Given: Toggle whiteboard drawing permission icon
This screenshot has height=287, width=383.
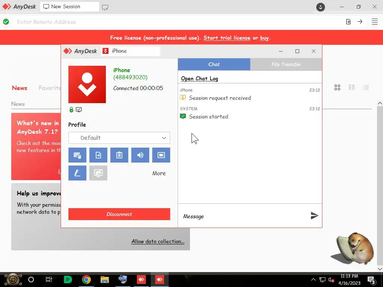Looking at the screenshot, I should pos(77,173).
